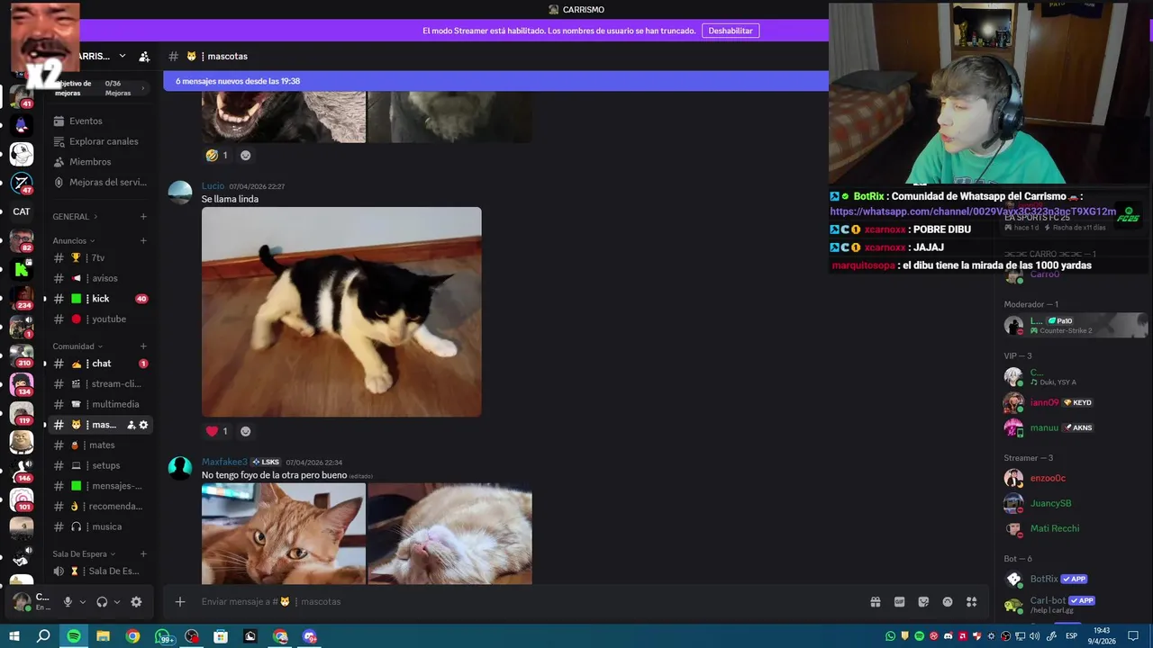Open Maxfakee3's sleeping cat photo
Image resolution: width=1153 pixels, height=648 pixels.
(x=449, y=534)
